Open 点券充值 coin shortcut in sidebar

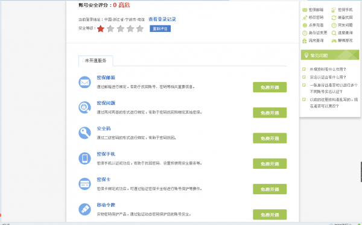tap(313, 25)
